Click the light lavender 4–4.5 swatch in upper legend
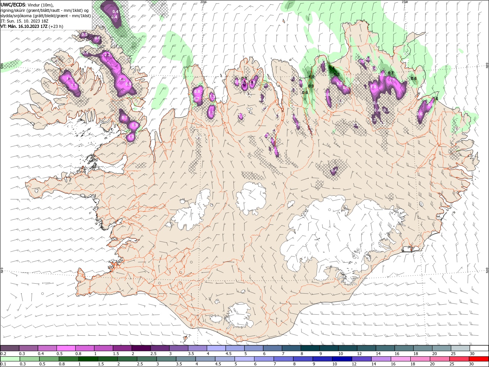 [216, 348]
